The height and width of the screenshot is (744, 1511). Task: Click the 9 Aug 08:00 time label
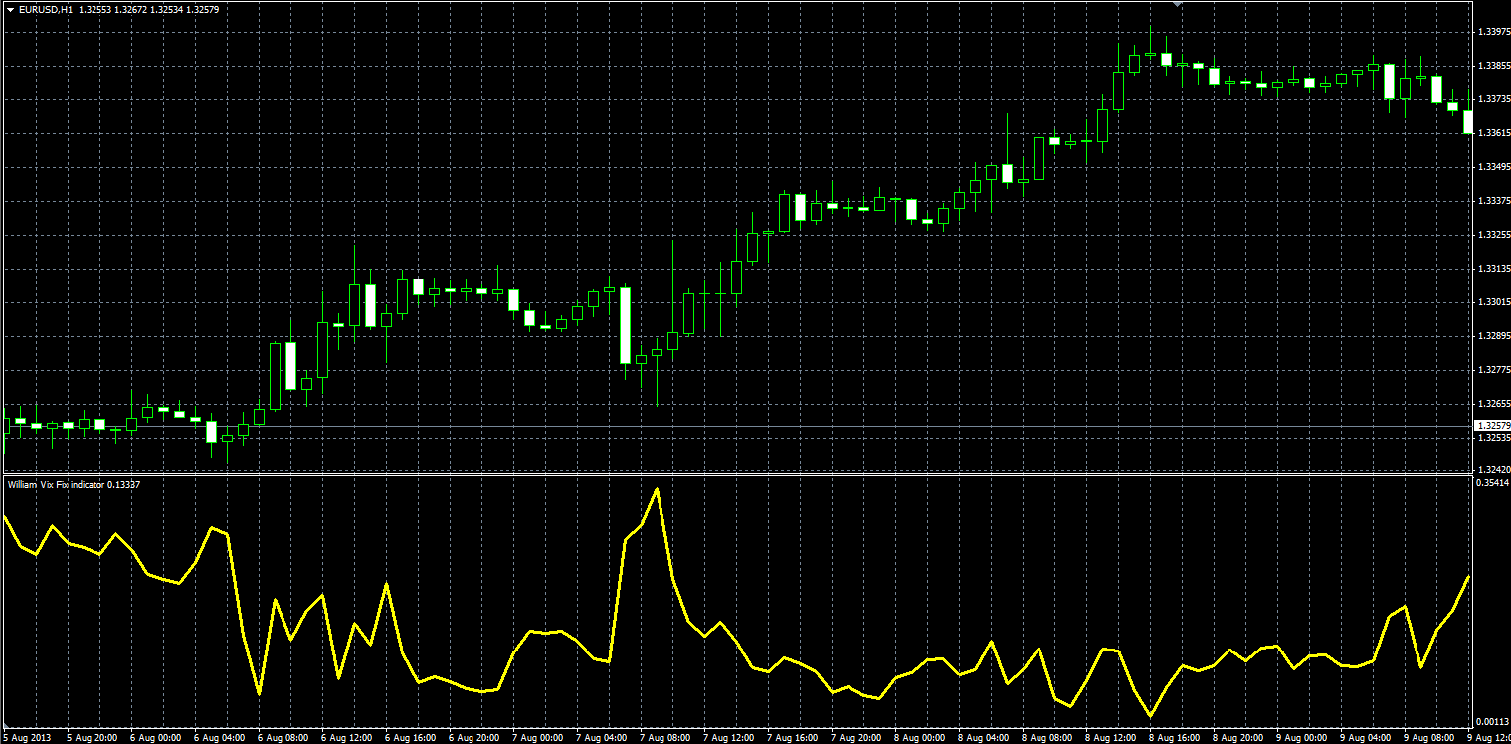(x=1428, y=738)
